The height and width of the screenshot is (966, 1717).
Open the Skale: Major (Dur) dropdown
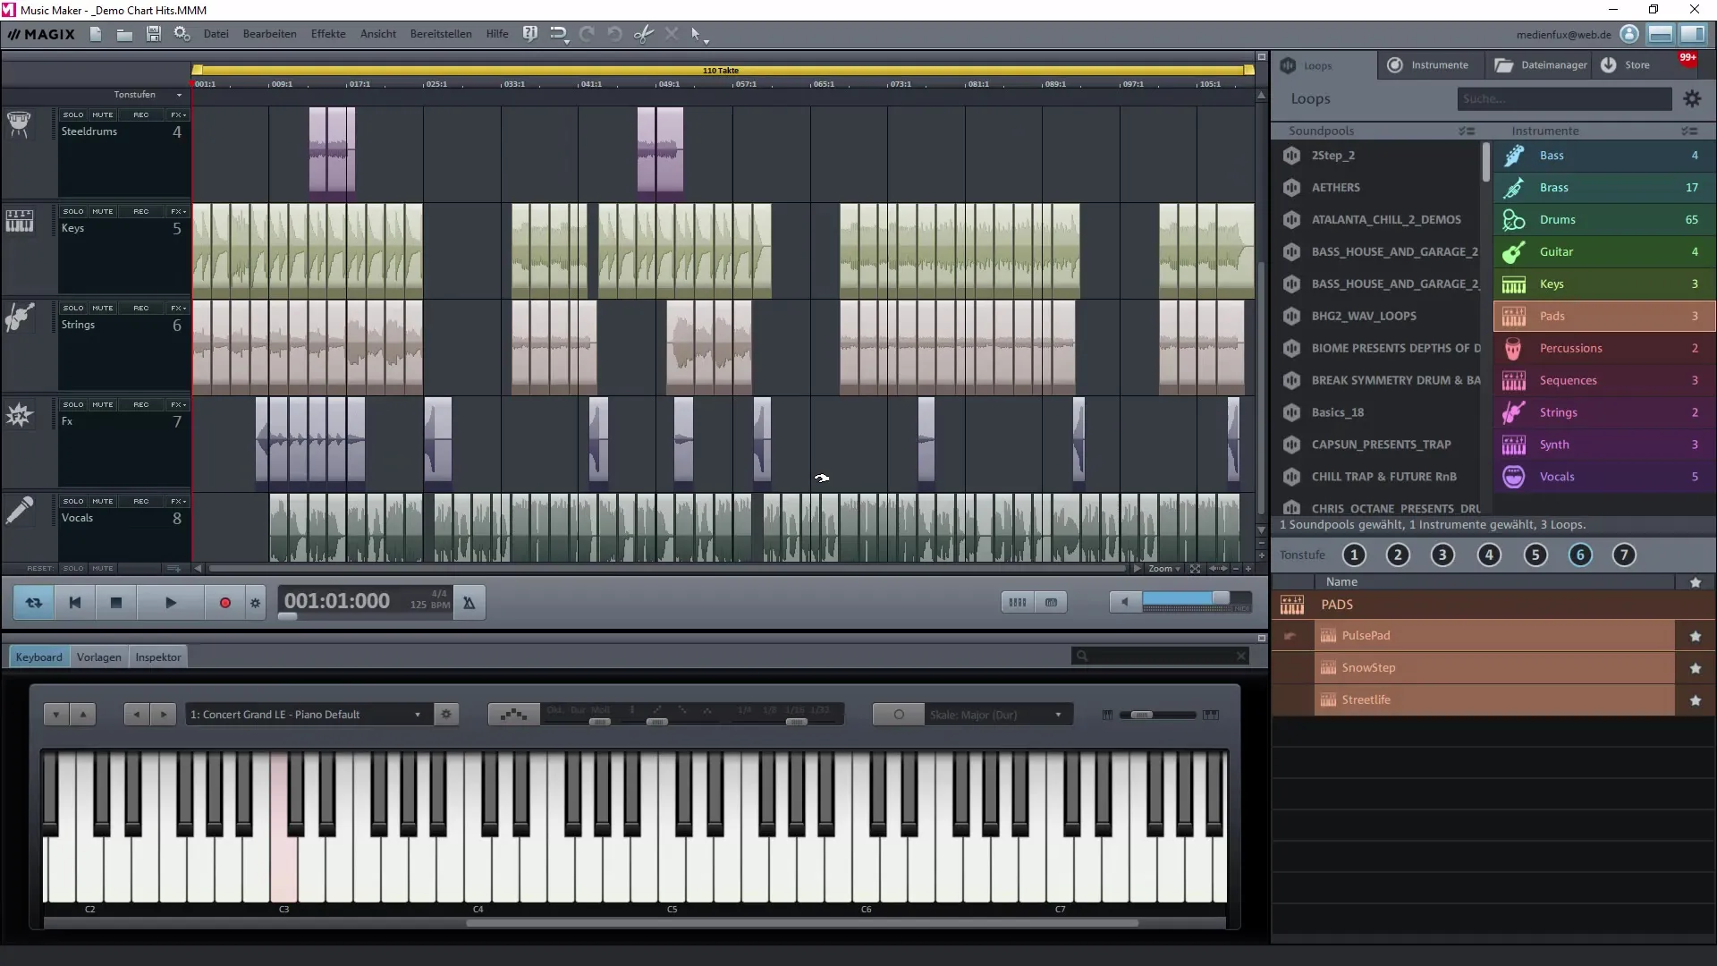click(997, 714)
